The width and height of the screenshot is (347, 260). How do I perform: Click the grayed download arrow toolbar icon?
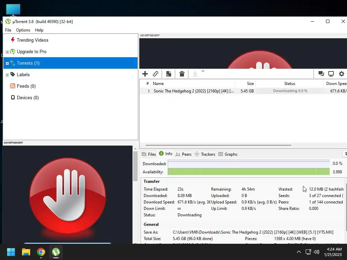click(195, 73)
